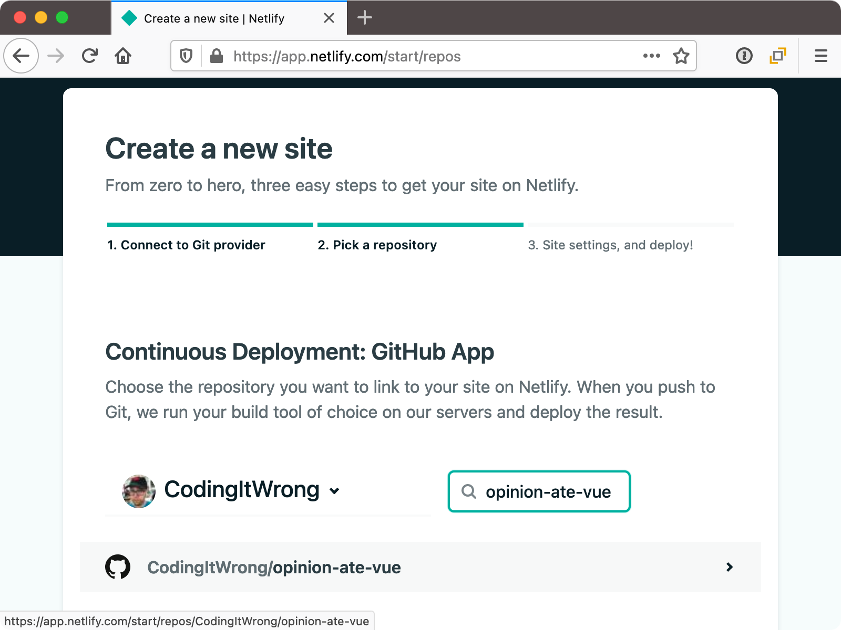841x630 pixels.
Task: Open the tracking protection shield icon
Action: [186, 56]
